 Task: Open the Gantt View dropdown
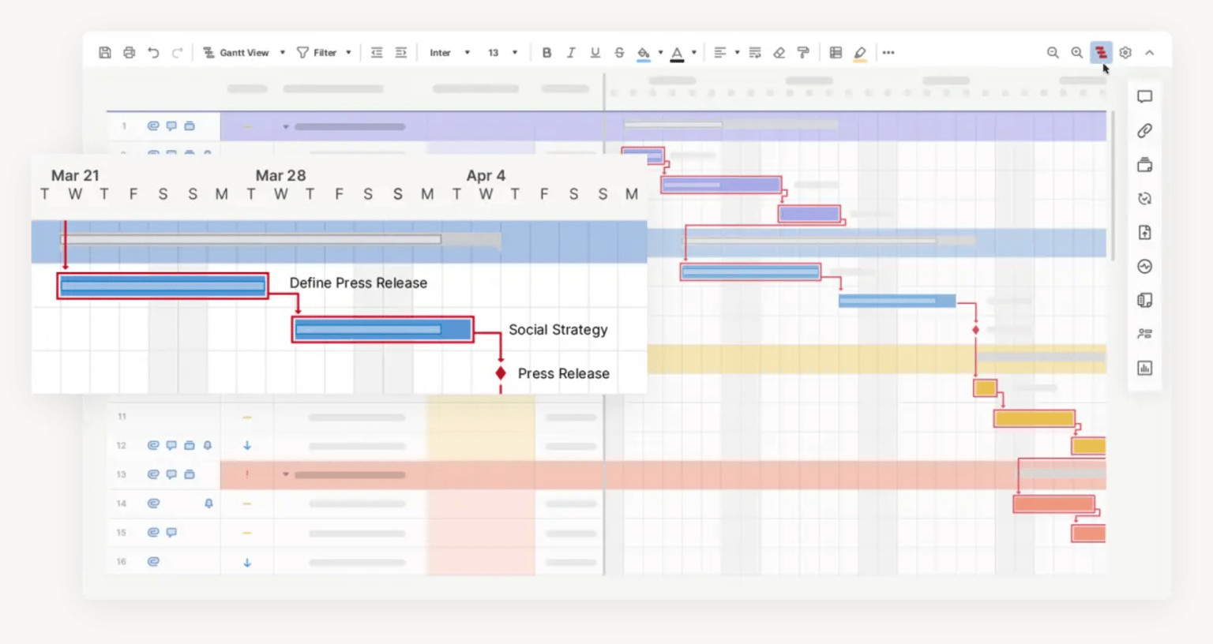click(x=282, y=52)
